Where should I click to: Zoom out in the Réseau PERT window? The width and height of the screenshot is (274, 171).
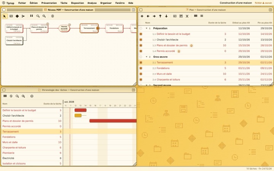pos(38,16)
